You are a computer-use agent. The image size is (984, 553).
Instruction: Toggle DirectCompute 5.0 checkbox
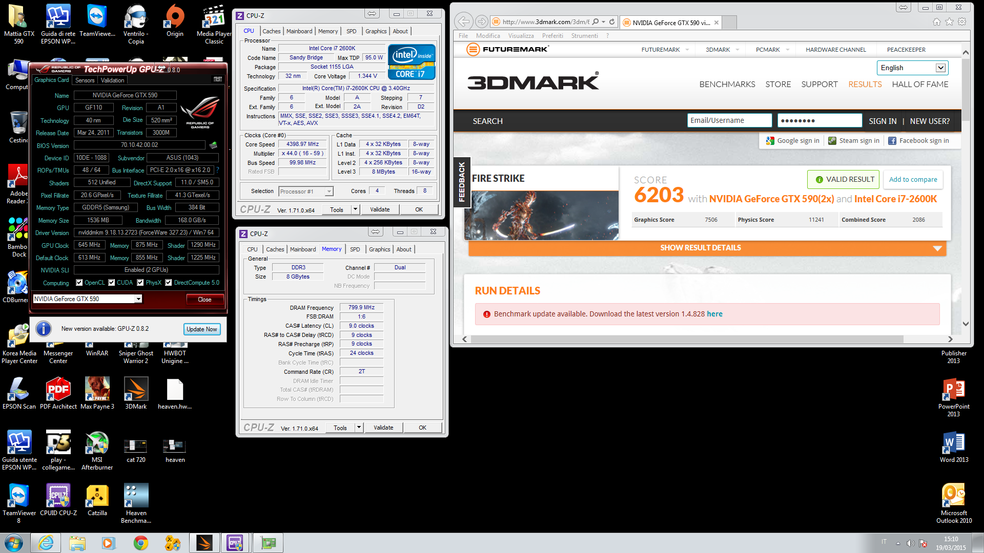pyautogui.click(x=168, y=283)
